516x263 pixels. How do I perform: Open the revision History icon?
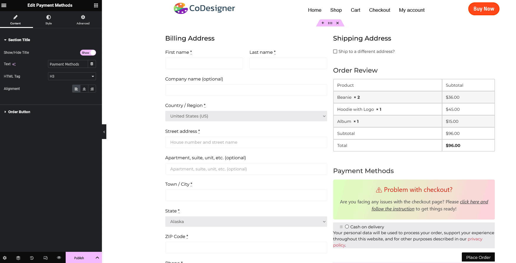pos(32,258)
